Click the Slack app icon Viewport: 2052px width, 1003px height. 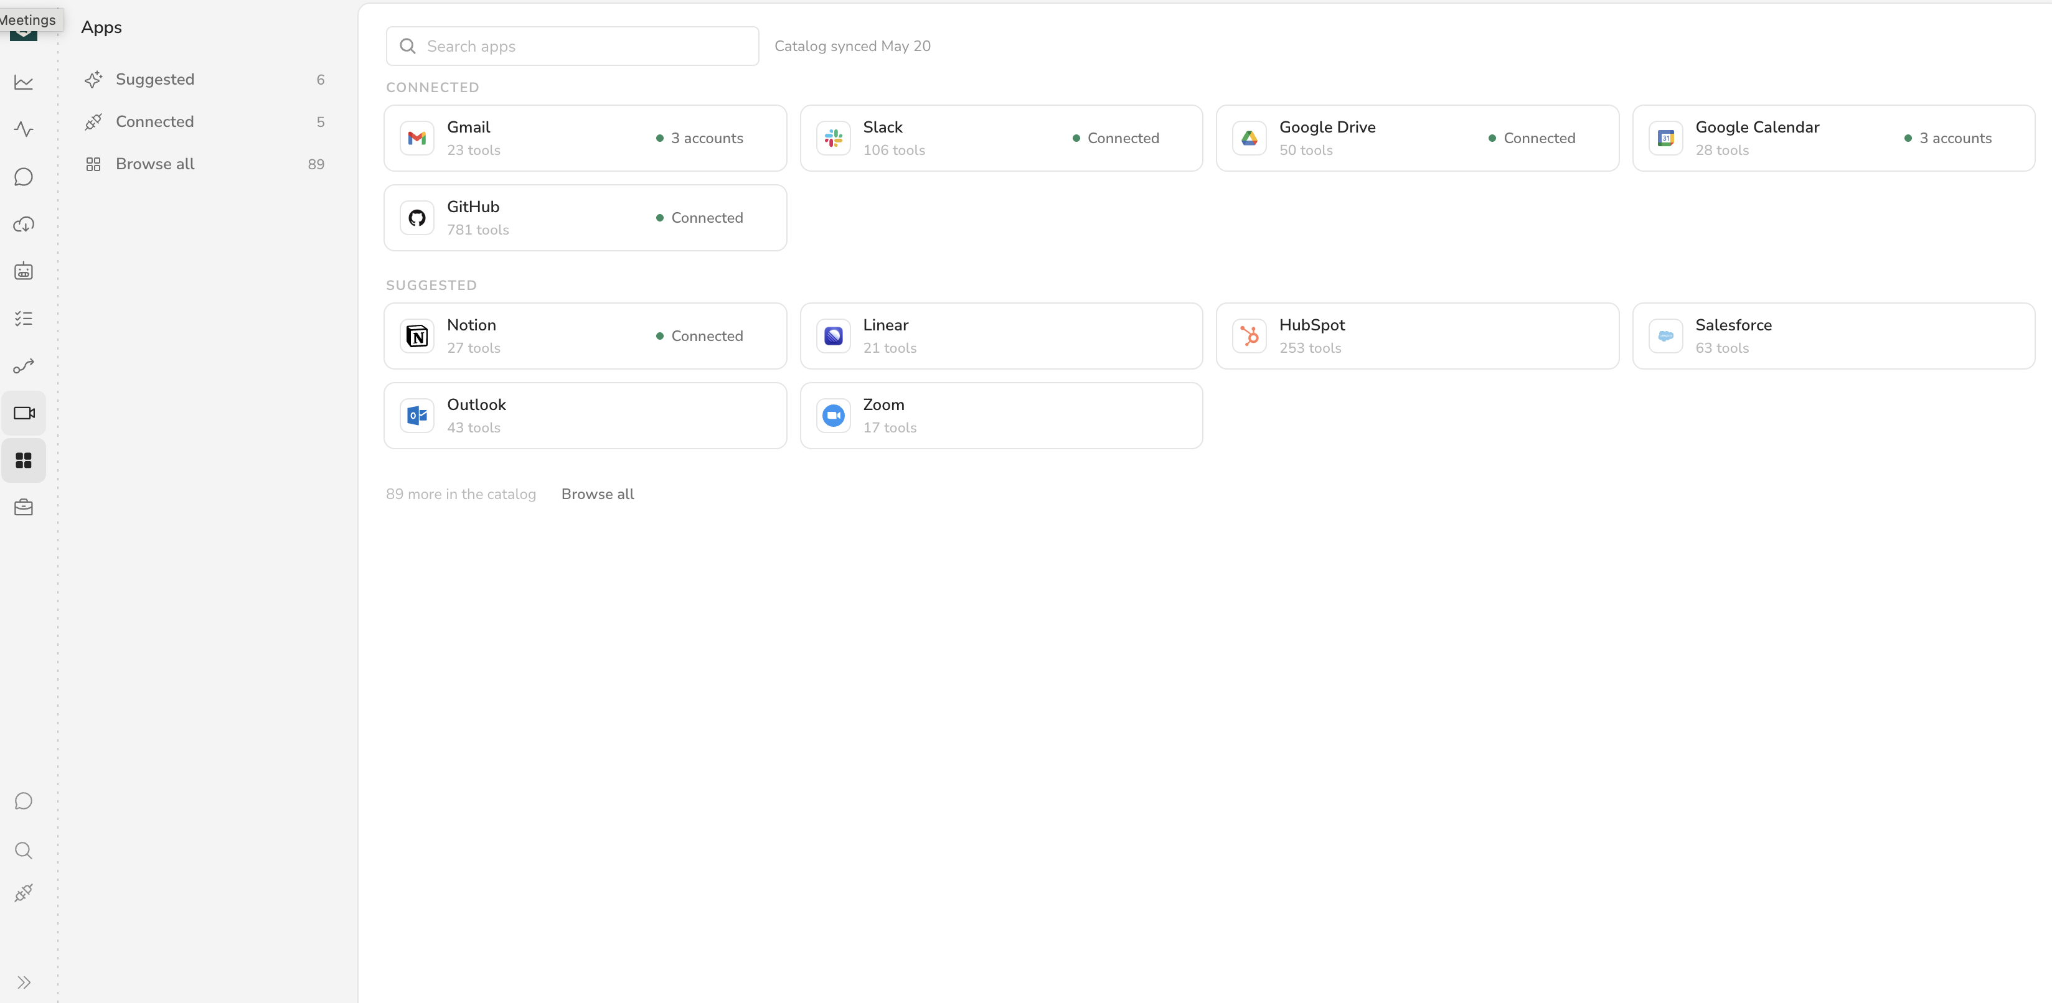[833, 139]
